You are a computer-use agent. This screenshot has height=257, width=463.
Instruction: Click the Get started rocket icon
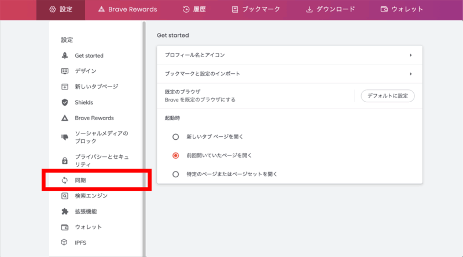click(65, 55)
